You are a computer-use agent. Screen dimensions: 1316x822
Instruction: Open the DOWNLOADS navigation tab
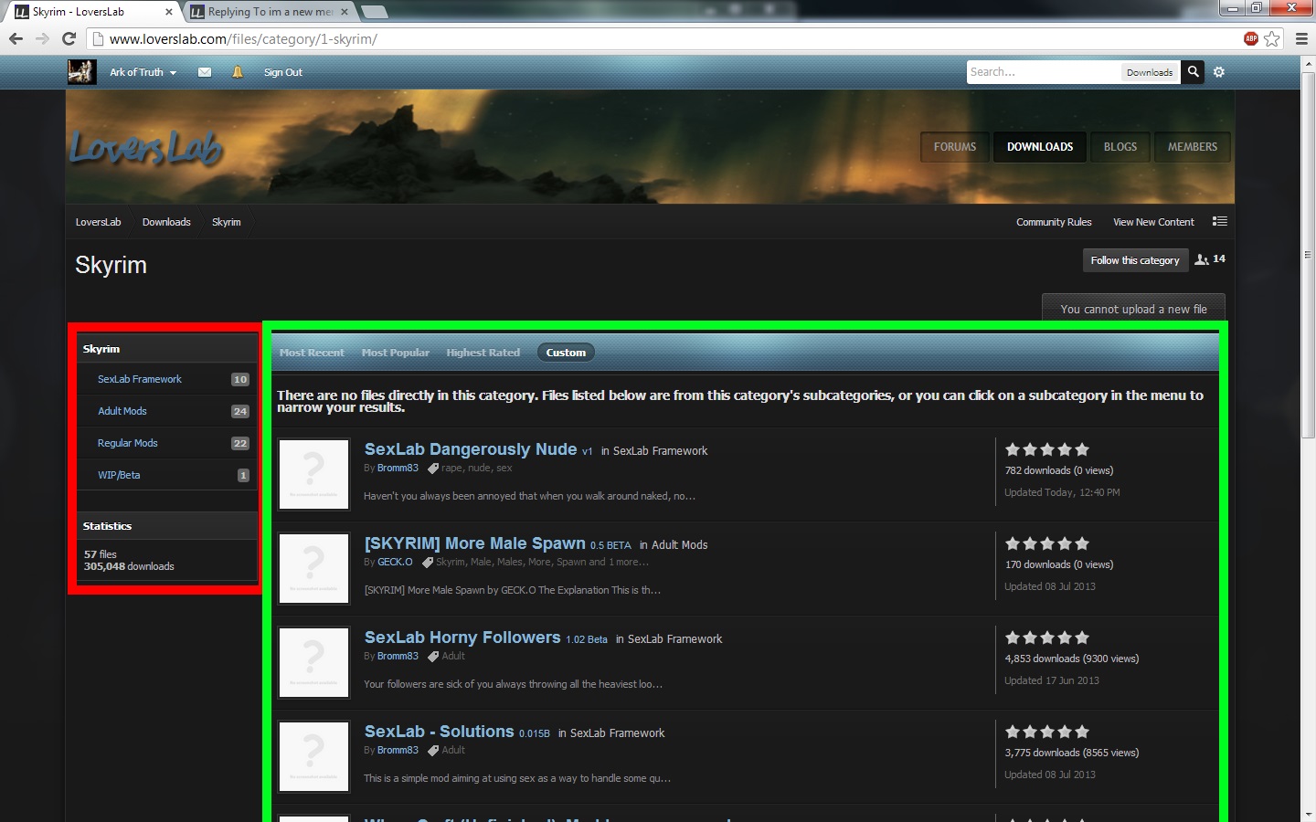[x=1040, y=147]
